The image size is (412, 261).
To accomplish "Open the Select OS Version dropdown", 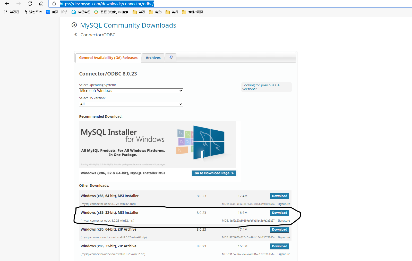I will [131, 104].
